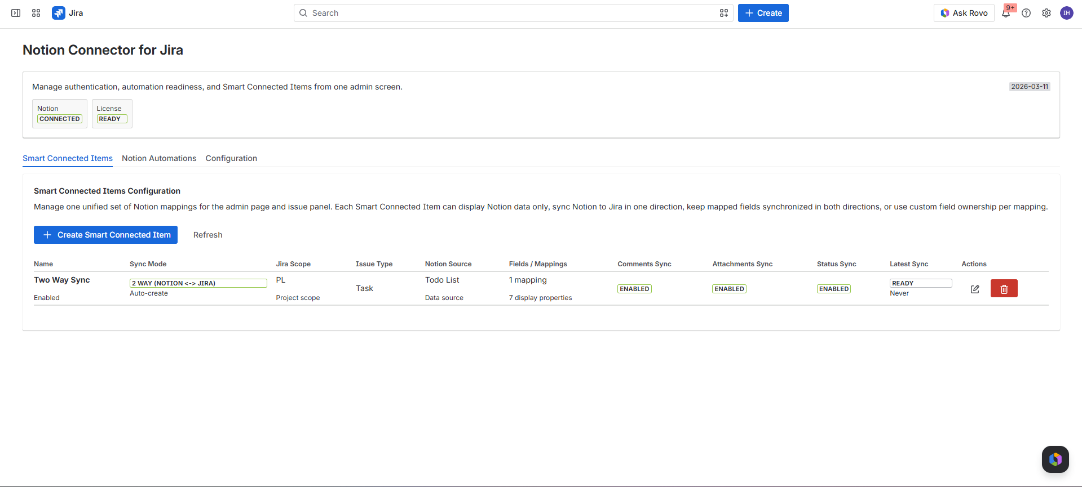Open the Rovo chat floating icon
This screenshot has width=1082, height=487.
[1055, 459]
